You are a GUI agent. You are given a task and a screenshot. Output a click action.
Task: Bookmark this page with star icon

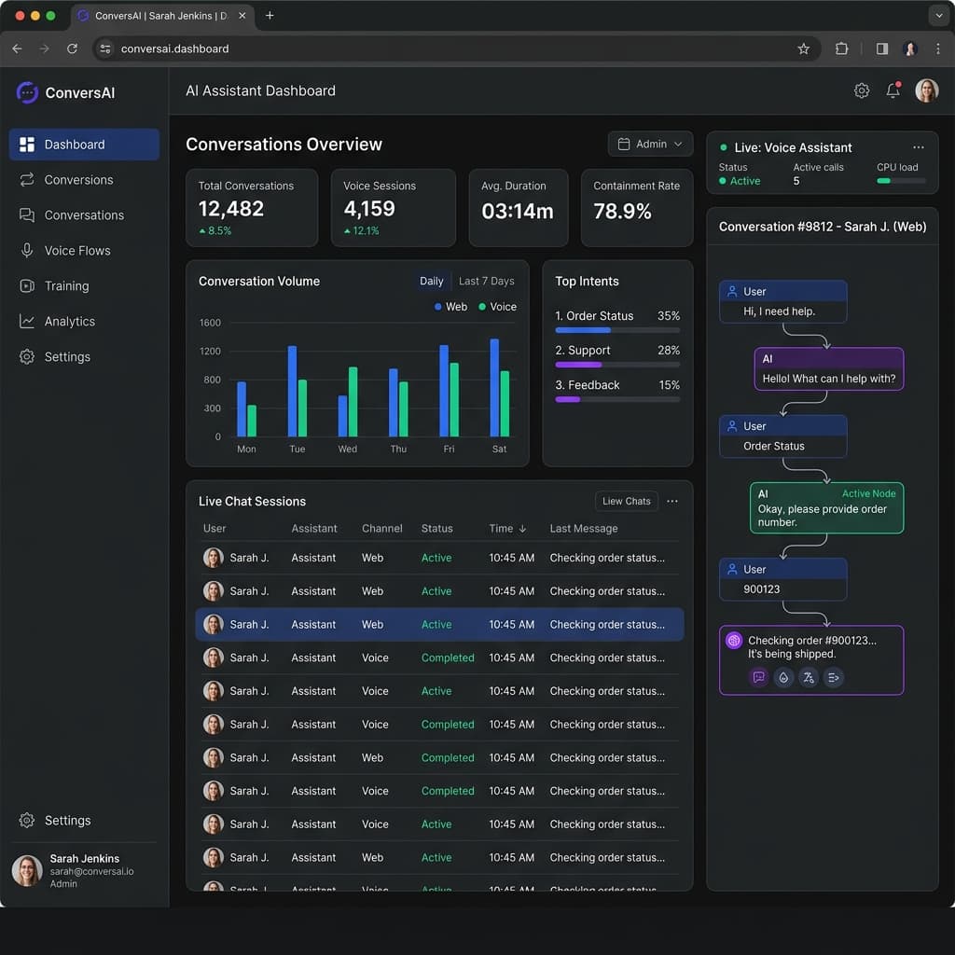[803, 48]
